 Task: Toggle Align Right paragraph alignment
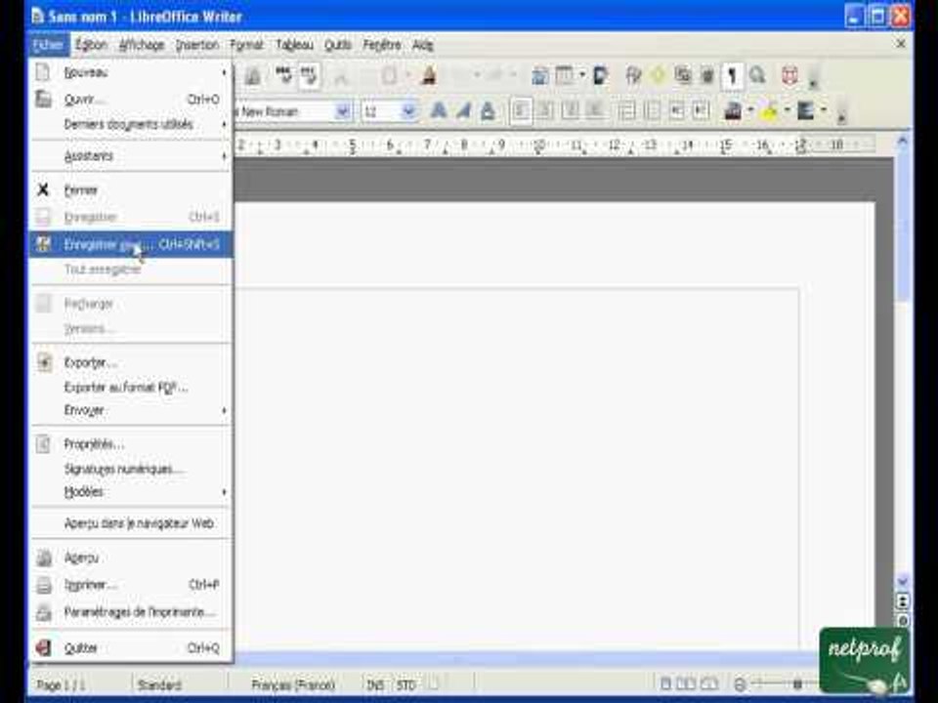click(x=570, y=111)
